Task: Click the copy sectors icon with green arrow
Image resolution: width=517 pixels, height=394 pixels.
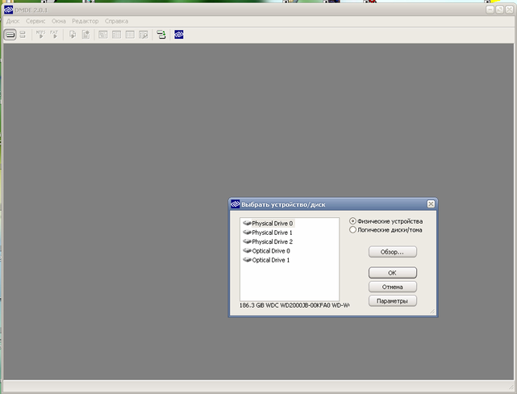Action: [x=161, y=35]
